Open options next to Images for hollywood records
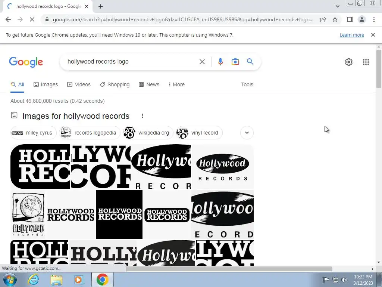 pos(142,116)
